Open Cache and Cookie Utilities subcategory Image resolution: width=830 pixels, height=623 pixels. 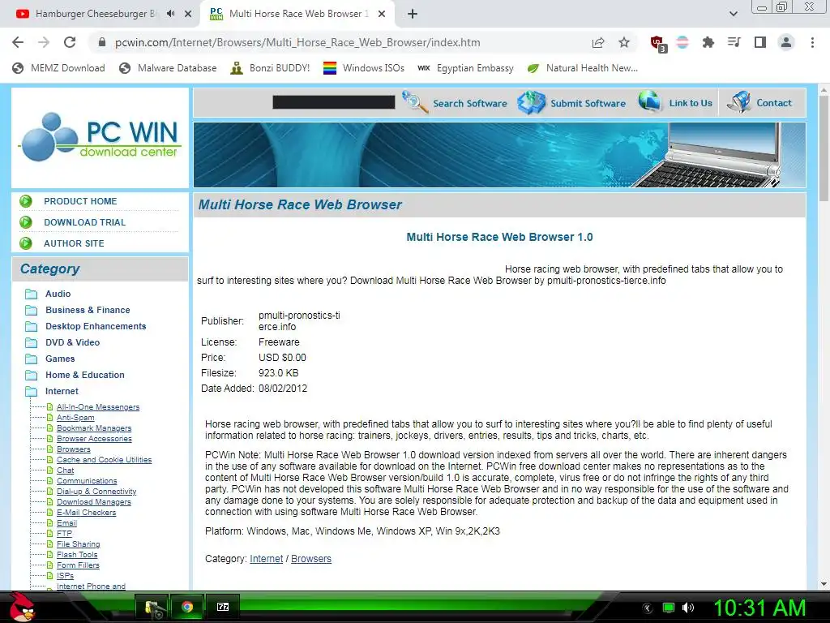tap(104, 460)
